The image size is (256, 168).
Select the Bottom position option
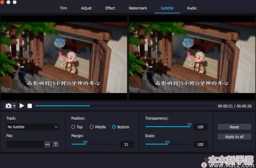tap(121, 127)
